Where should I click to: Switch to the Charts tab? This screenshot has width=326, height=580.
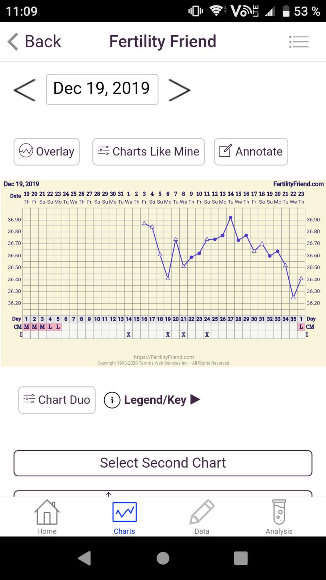(x=124, y=517)
